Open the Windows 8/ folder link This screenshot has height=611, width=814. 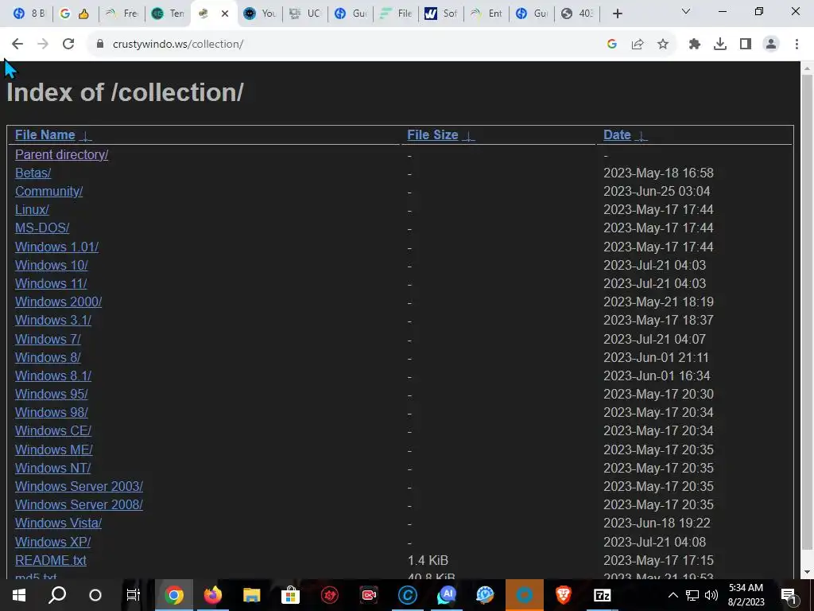point(48,357)
